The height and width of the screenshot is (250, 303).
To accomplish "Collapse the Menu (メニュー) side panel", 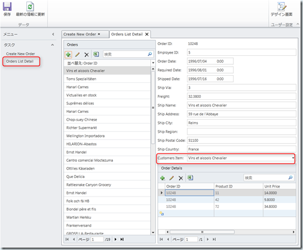I will point(53,34).
